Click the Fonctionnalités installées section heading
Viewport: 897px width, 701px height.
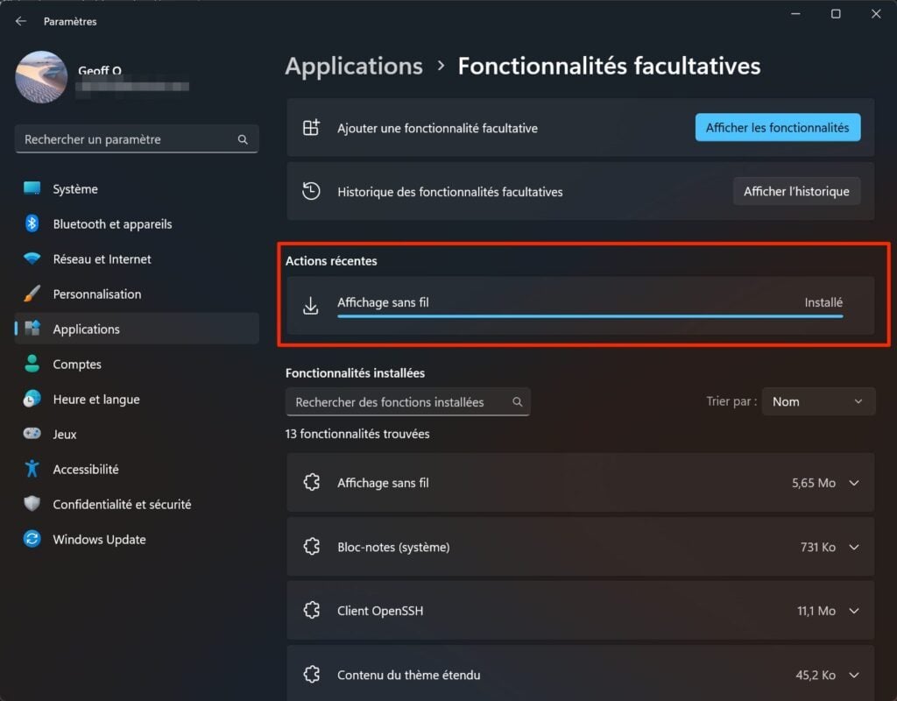click(356, 373)
